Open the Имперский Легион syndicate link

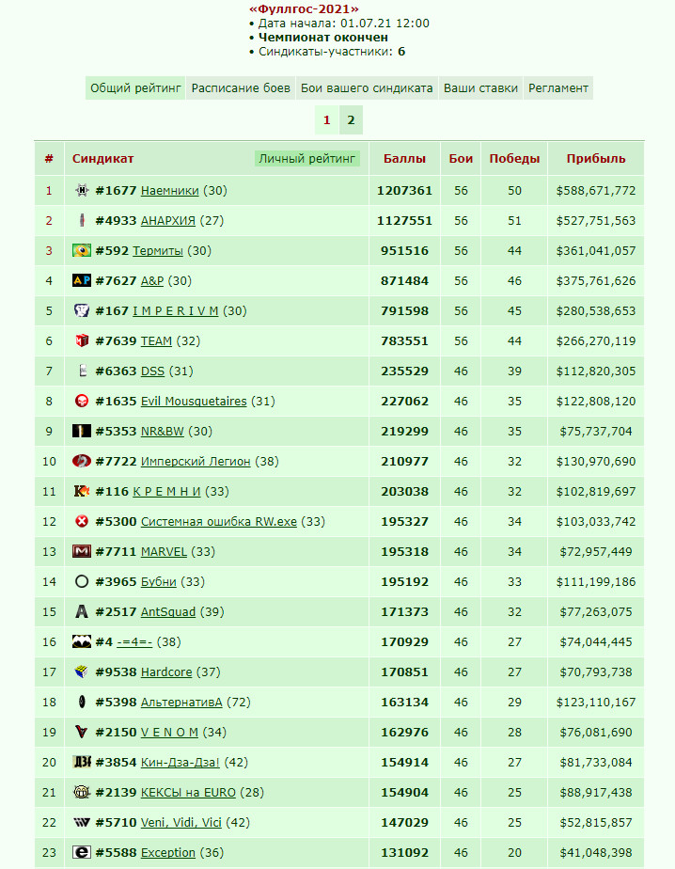196,461
